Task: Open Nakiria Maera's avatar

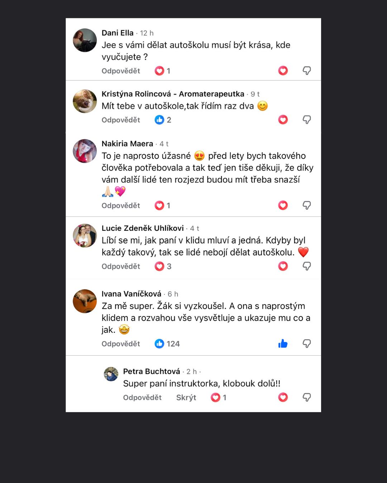Action: tap(85, 151)
